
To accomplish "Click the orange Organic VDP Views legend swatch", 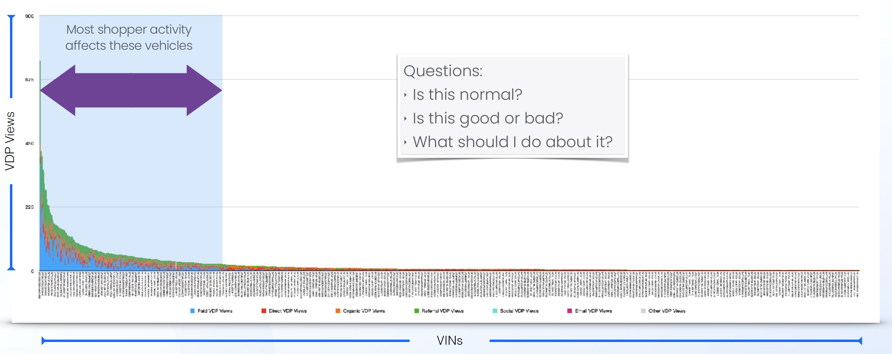I will pyautogui.click(x=338, y=311).
